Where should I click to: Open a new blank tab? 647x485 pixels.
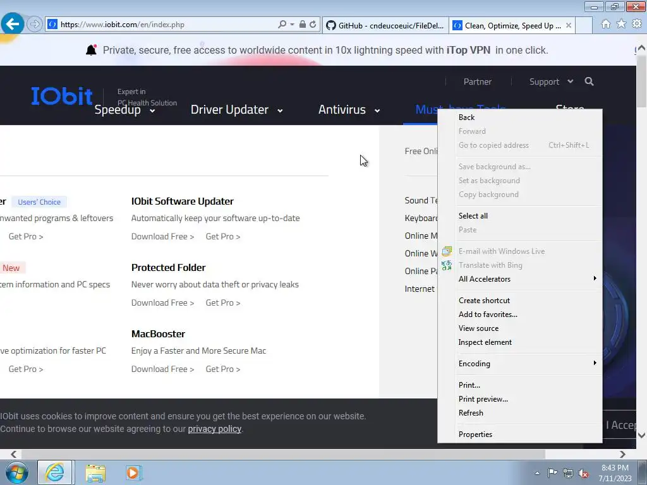tap(584, 25)
